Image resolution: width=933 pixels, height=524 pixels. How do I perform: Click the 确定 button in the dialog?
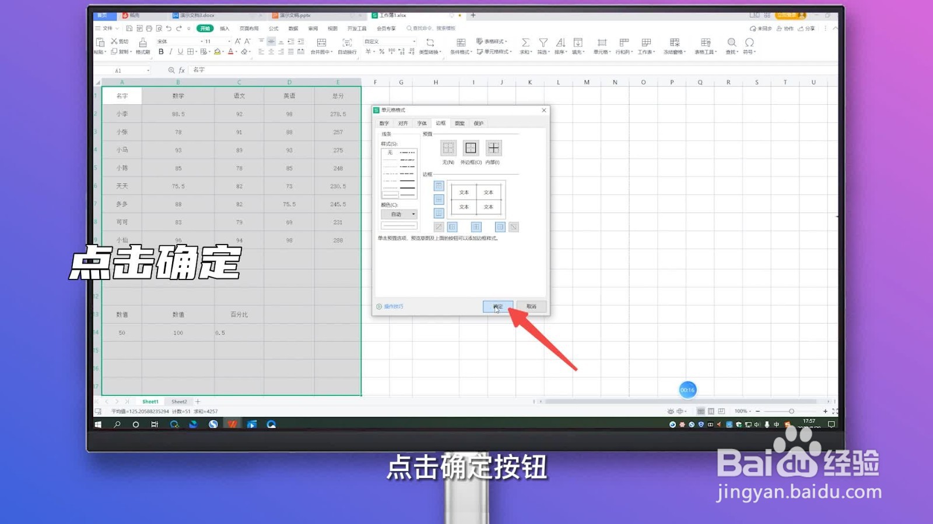tap(497, 306)
